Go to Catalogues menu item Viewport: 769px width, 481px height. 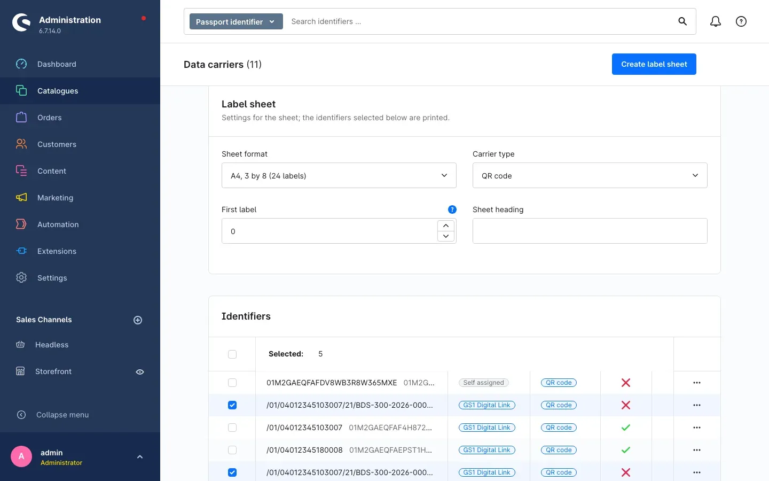click(80, 91)
